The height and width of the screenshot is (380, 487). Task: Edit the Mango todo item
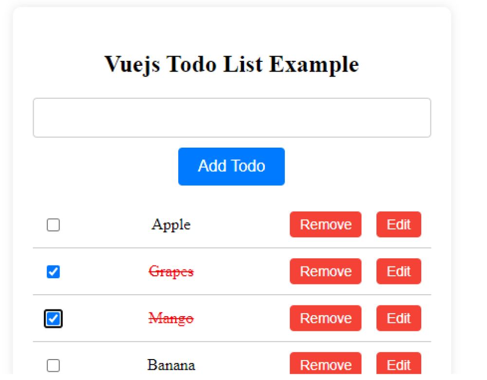click(x=398, y=318)
